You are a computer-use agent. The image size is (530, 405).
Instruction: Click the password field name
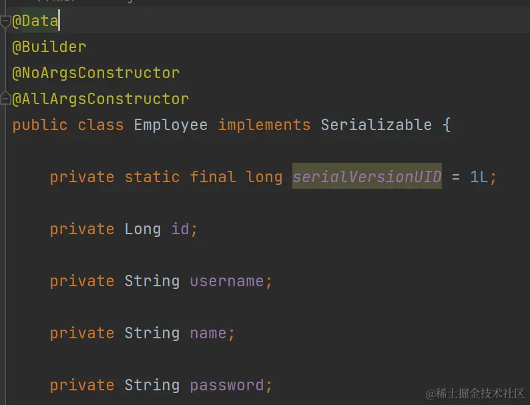click(x=227, y=386)
